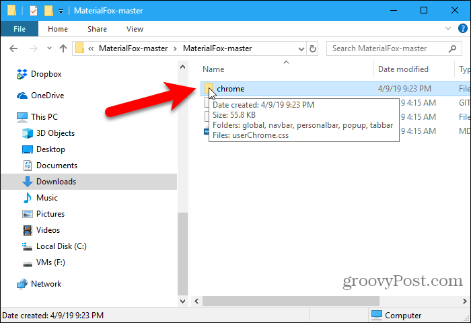The image size is (471, 323).
Task: Click the chrome folder's date 4/9/19 9:23 PM
Action: coord(404,89)
